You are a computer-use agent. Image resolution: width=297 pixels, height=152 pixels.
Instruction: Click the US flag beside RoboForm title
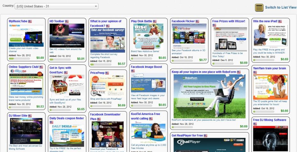coord(239,72)
